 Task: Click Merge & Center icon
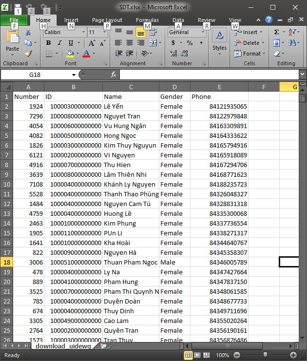153,43
